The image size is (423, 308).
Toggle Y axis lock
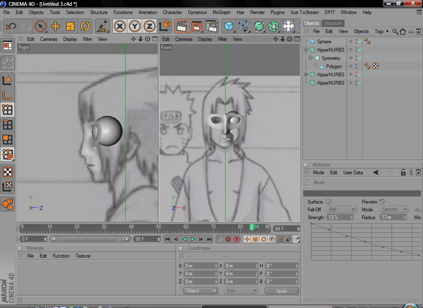point(135,26)
